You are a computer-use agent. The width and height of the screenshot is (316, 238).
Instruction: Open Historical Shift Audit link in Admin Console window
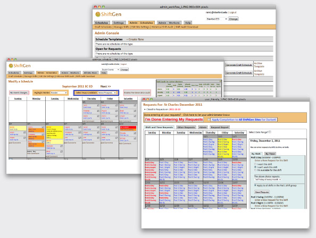(162, 27)
